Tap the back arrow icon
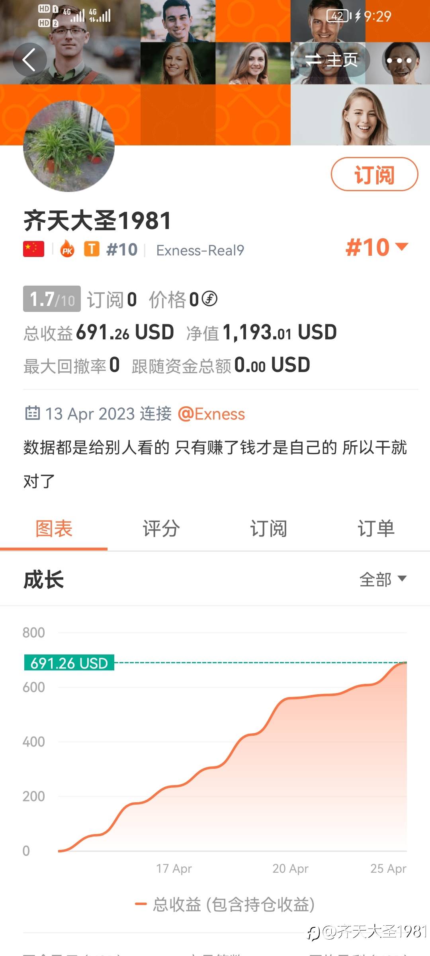Image resolution: width=430 pixels, height=956 pixels. pos(29,60)
